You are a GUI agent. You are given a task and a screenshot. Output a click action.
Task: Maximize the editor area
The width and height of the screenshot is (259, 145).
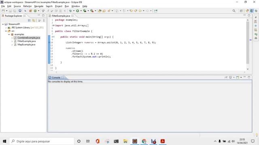tap(249, 15)
